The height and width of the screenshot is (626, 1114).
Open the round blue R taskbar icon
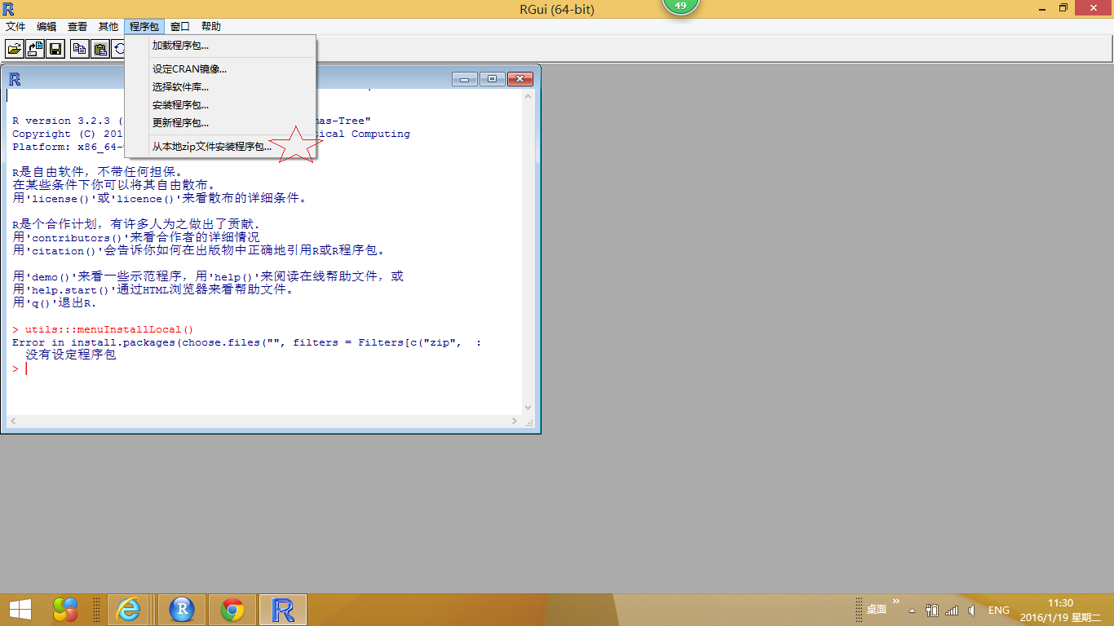pos(182,610)
